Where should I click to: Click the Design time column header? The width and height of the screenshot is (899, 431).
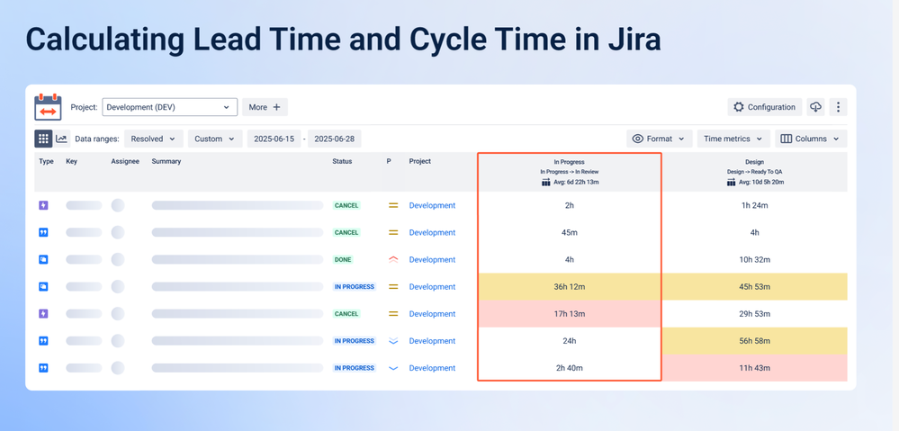pos(754,172)
